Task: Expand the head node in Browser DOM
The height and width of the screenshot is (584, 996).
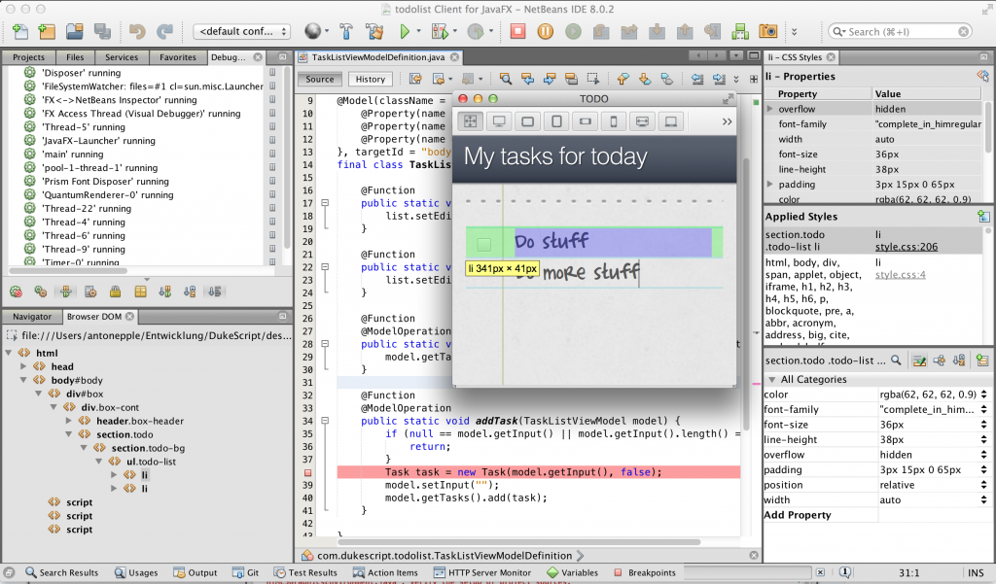Action: (23, 366)
